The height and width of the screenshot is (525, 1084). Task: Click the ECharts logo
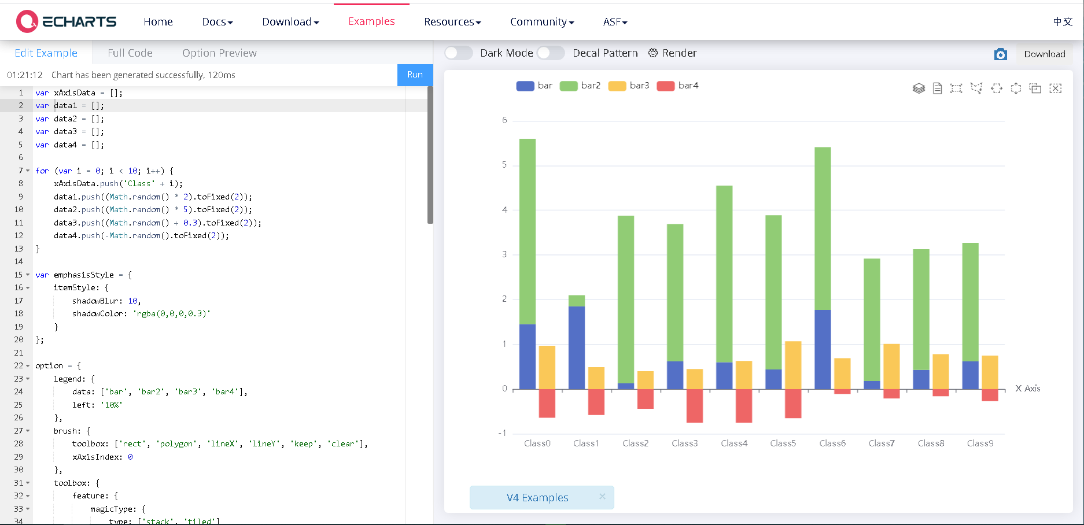tap(66, 21)
